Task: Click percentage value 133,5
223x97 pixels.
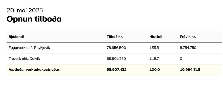Action: 154,48
